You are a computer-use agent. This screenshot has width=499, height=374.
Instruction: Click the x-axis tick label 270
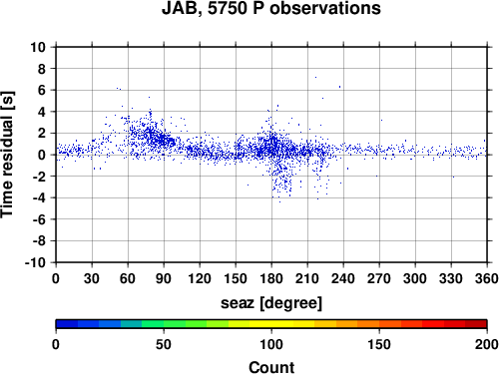click(379, 278)
